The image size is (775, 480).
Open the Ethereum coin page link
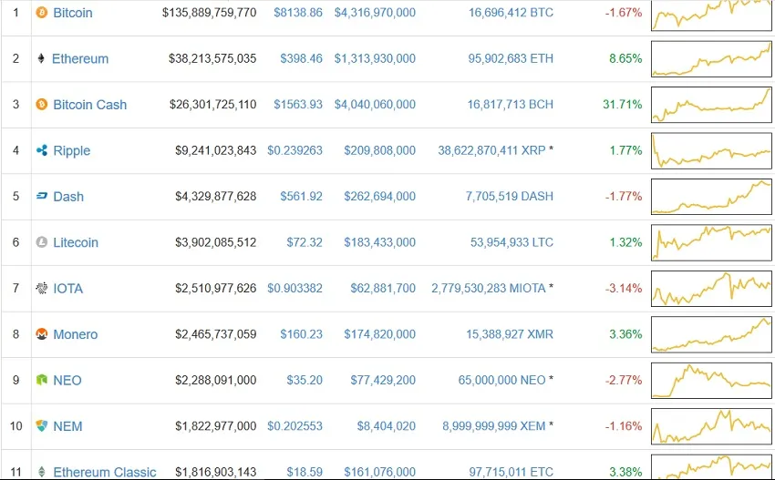pyautogui.click(x=80, y=59)
